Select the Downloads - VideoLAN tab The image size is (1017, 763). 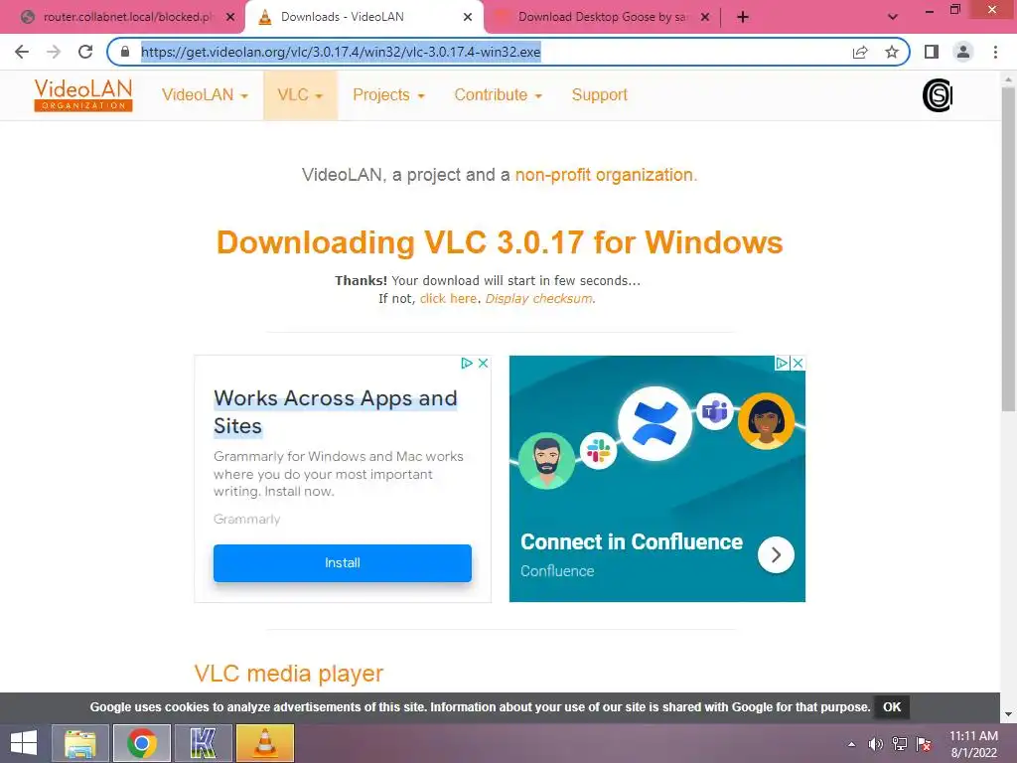(x=363, y=17)
